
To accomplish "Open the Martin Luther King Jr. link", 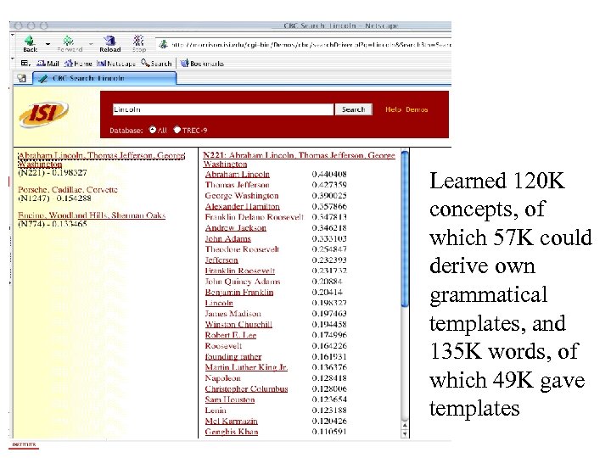I will click(246, 367).
